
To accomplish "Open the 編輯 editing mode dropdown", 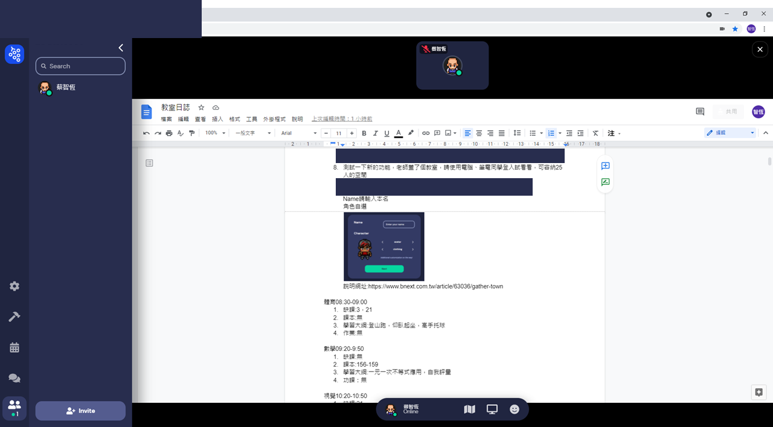I will point(731,133).
